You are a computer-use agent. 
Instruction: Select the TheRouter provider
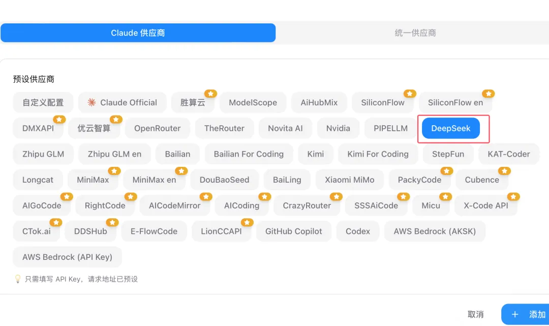(225, 128)
